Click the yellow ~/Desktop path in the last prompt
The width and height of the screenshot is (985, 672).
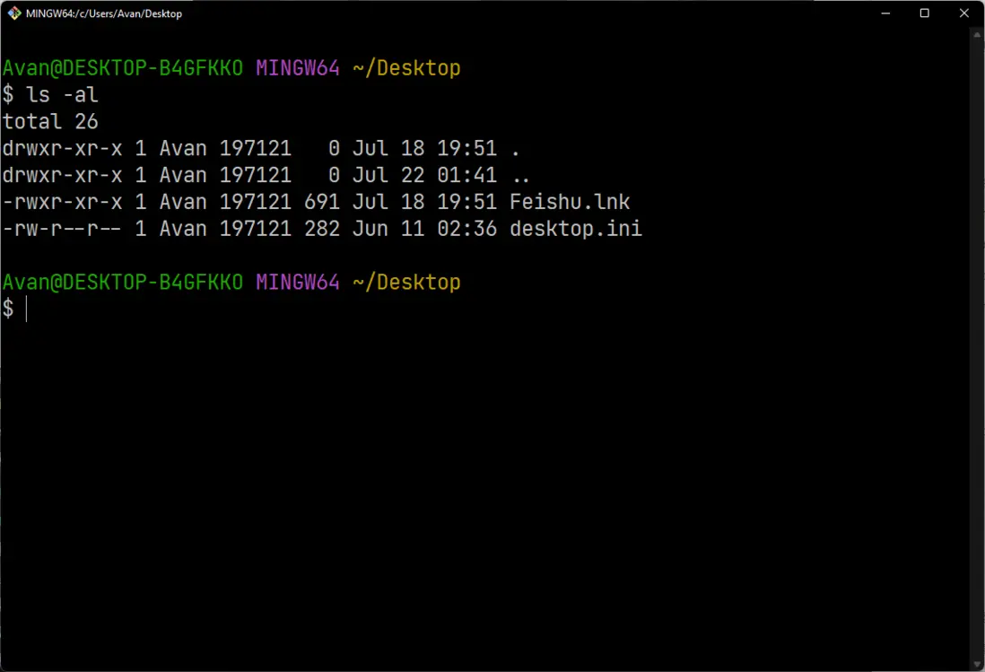(406, 283)
